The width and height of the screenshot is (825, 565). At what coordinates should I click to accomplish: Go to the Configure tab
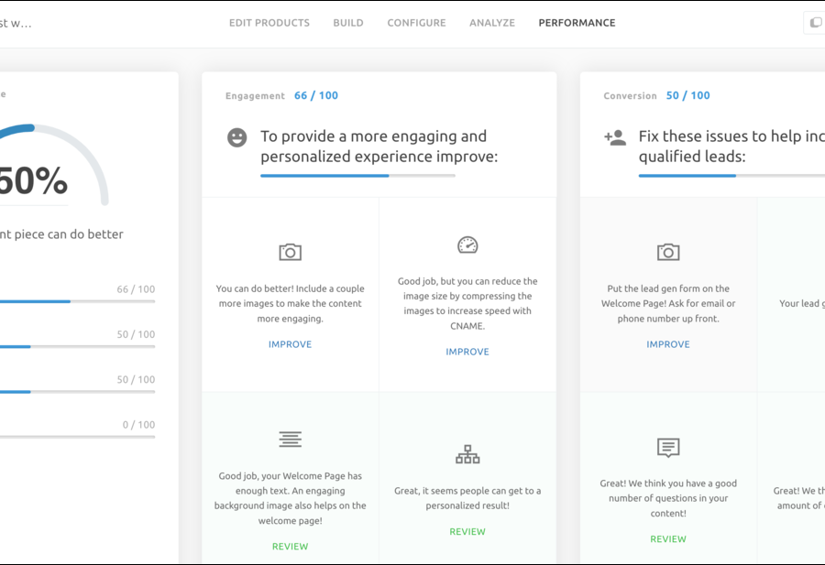416,23
